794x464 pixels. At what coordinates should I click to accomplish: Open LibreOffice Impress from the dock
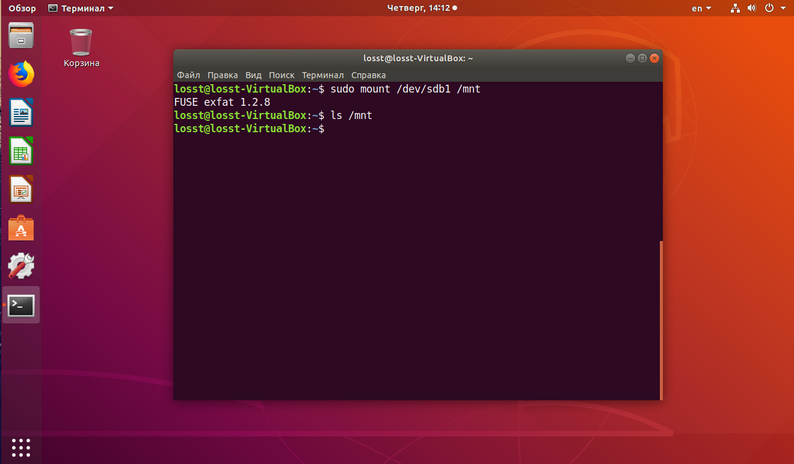pyautogui.click(x=21, y=189)
